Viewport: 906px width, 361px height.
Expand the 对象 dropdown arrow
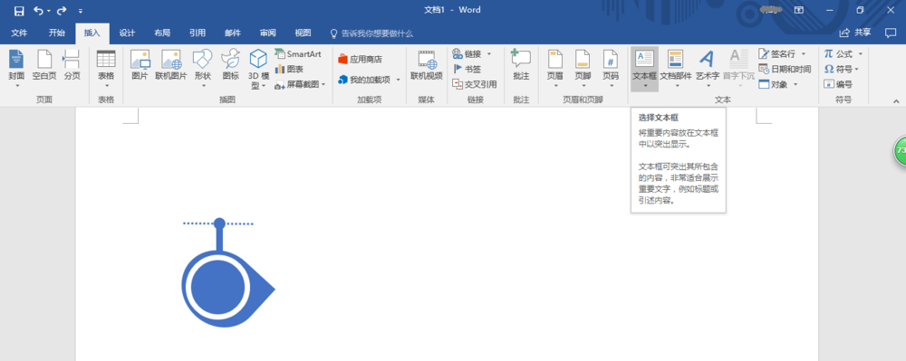tap(795, 84)
